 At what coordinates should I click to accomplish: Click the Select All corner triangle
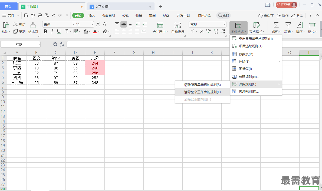4,53
